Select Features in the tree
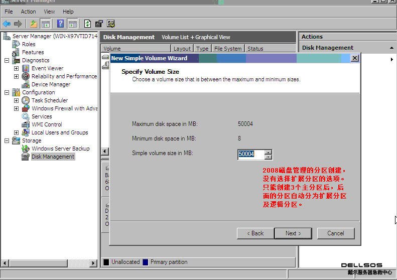 pos(33,52)
